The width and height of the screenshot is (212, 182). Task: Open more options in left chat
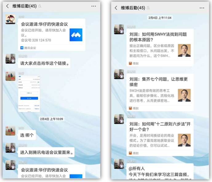pyautogui.click(x=94, y=6)
